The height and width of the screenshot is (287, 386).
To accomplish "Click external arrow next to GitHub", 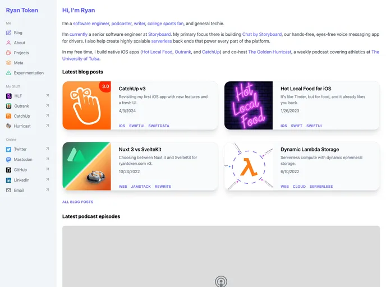I will coord(48,169).
